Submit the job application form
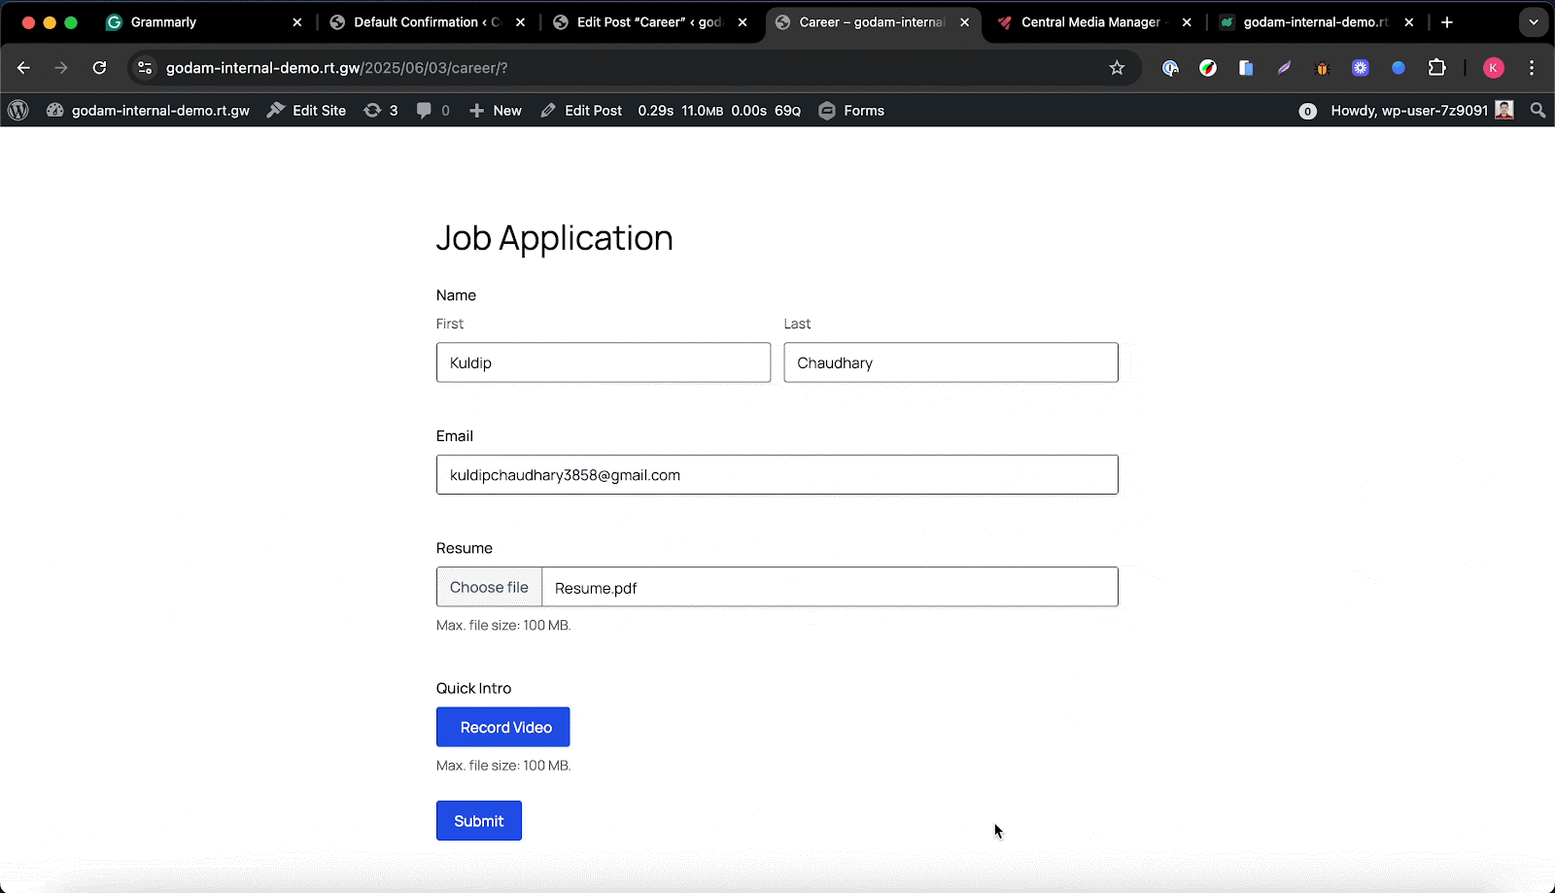 pos(478,821)
